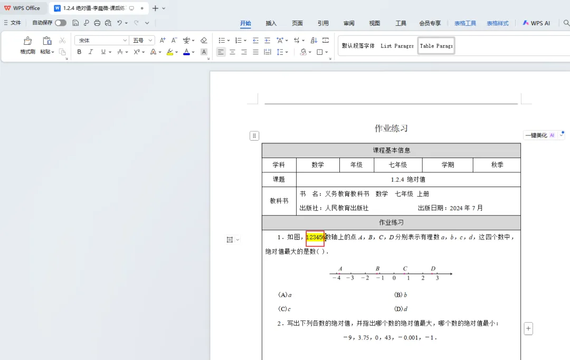Screen dimensions: 570x360
Task: Click the Sort icon in paragraph group
Action: (x=314, y=40)
